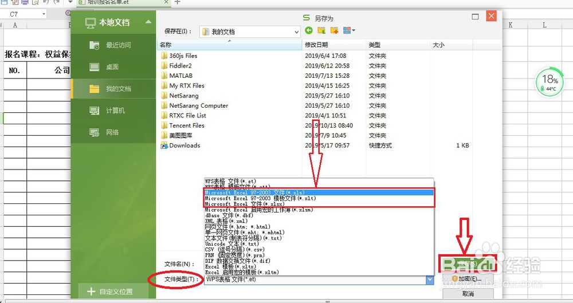
Task: Sort files by 修改日期 column
Action: click(334, 45)
